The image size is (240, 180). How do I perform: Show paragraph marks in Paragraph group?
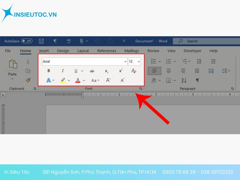pyautogui.click(x=197, y=80)
